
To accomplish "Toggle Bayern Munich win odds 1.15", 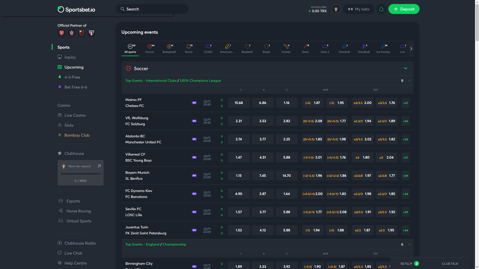I will pos(238,176).
